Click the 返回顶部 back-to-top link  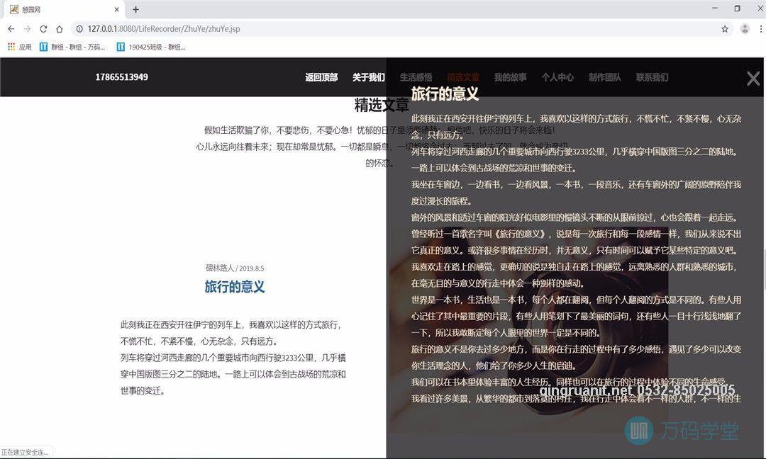click(x=322, y=77)
